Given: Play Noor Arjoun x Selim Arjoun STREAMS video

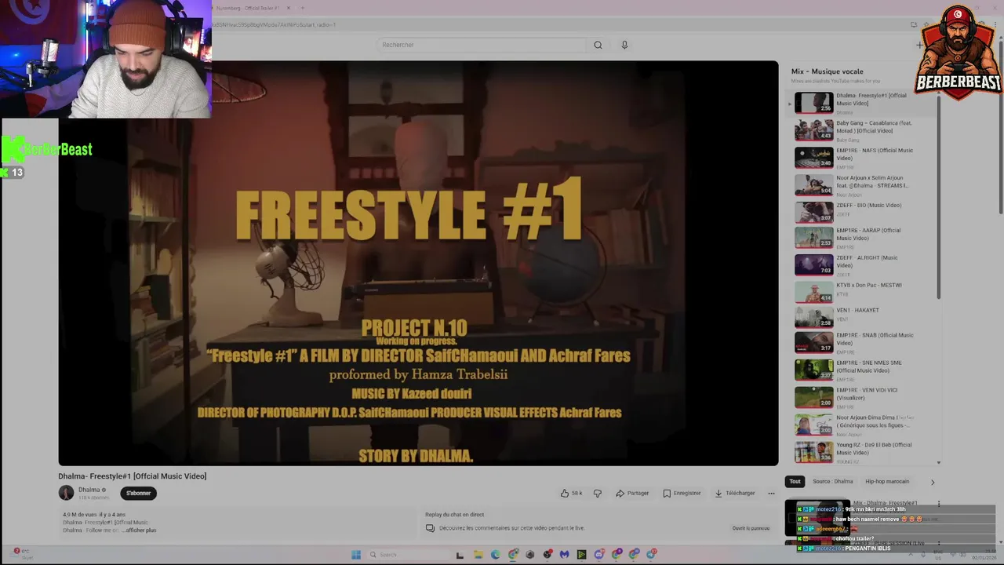Looking at the screenshot, I should [x=863, y=184].
